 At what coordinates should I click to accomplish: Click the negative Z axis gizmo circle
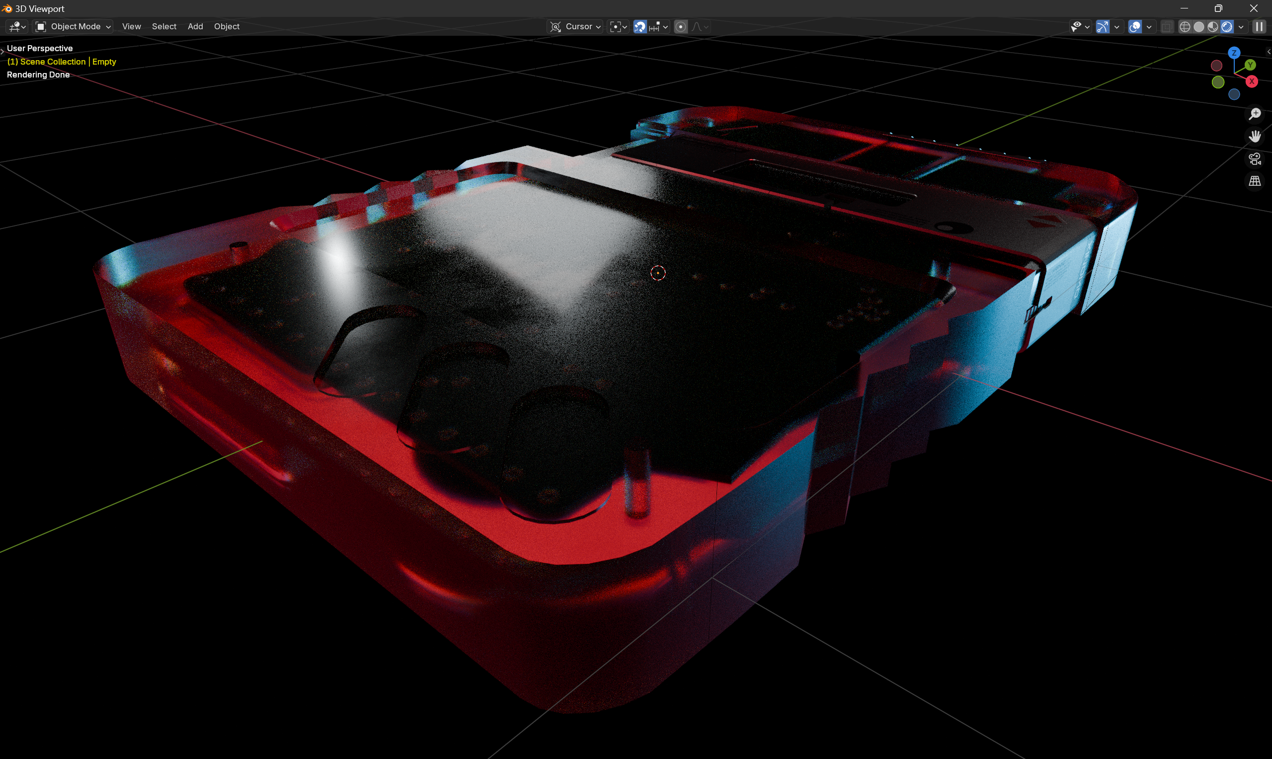pyautogui.click(x=1234, y=94)
